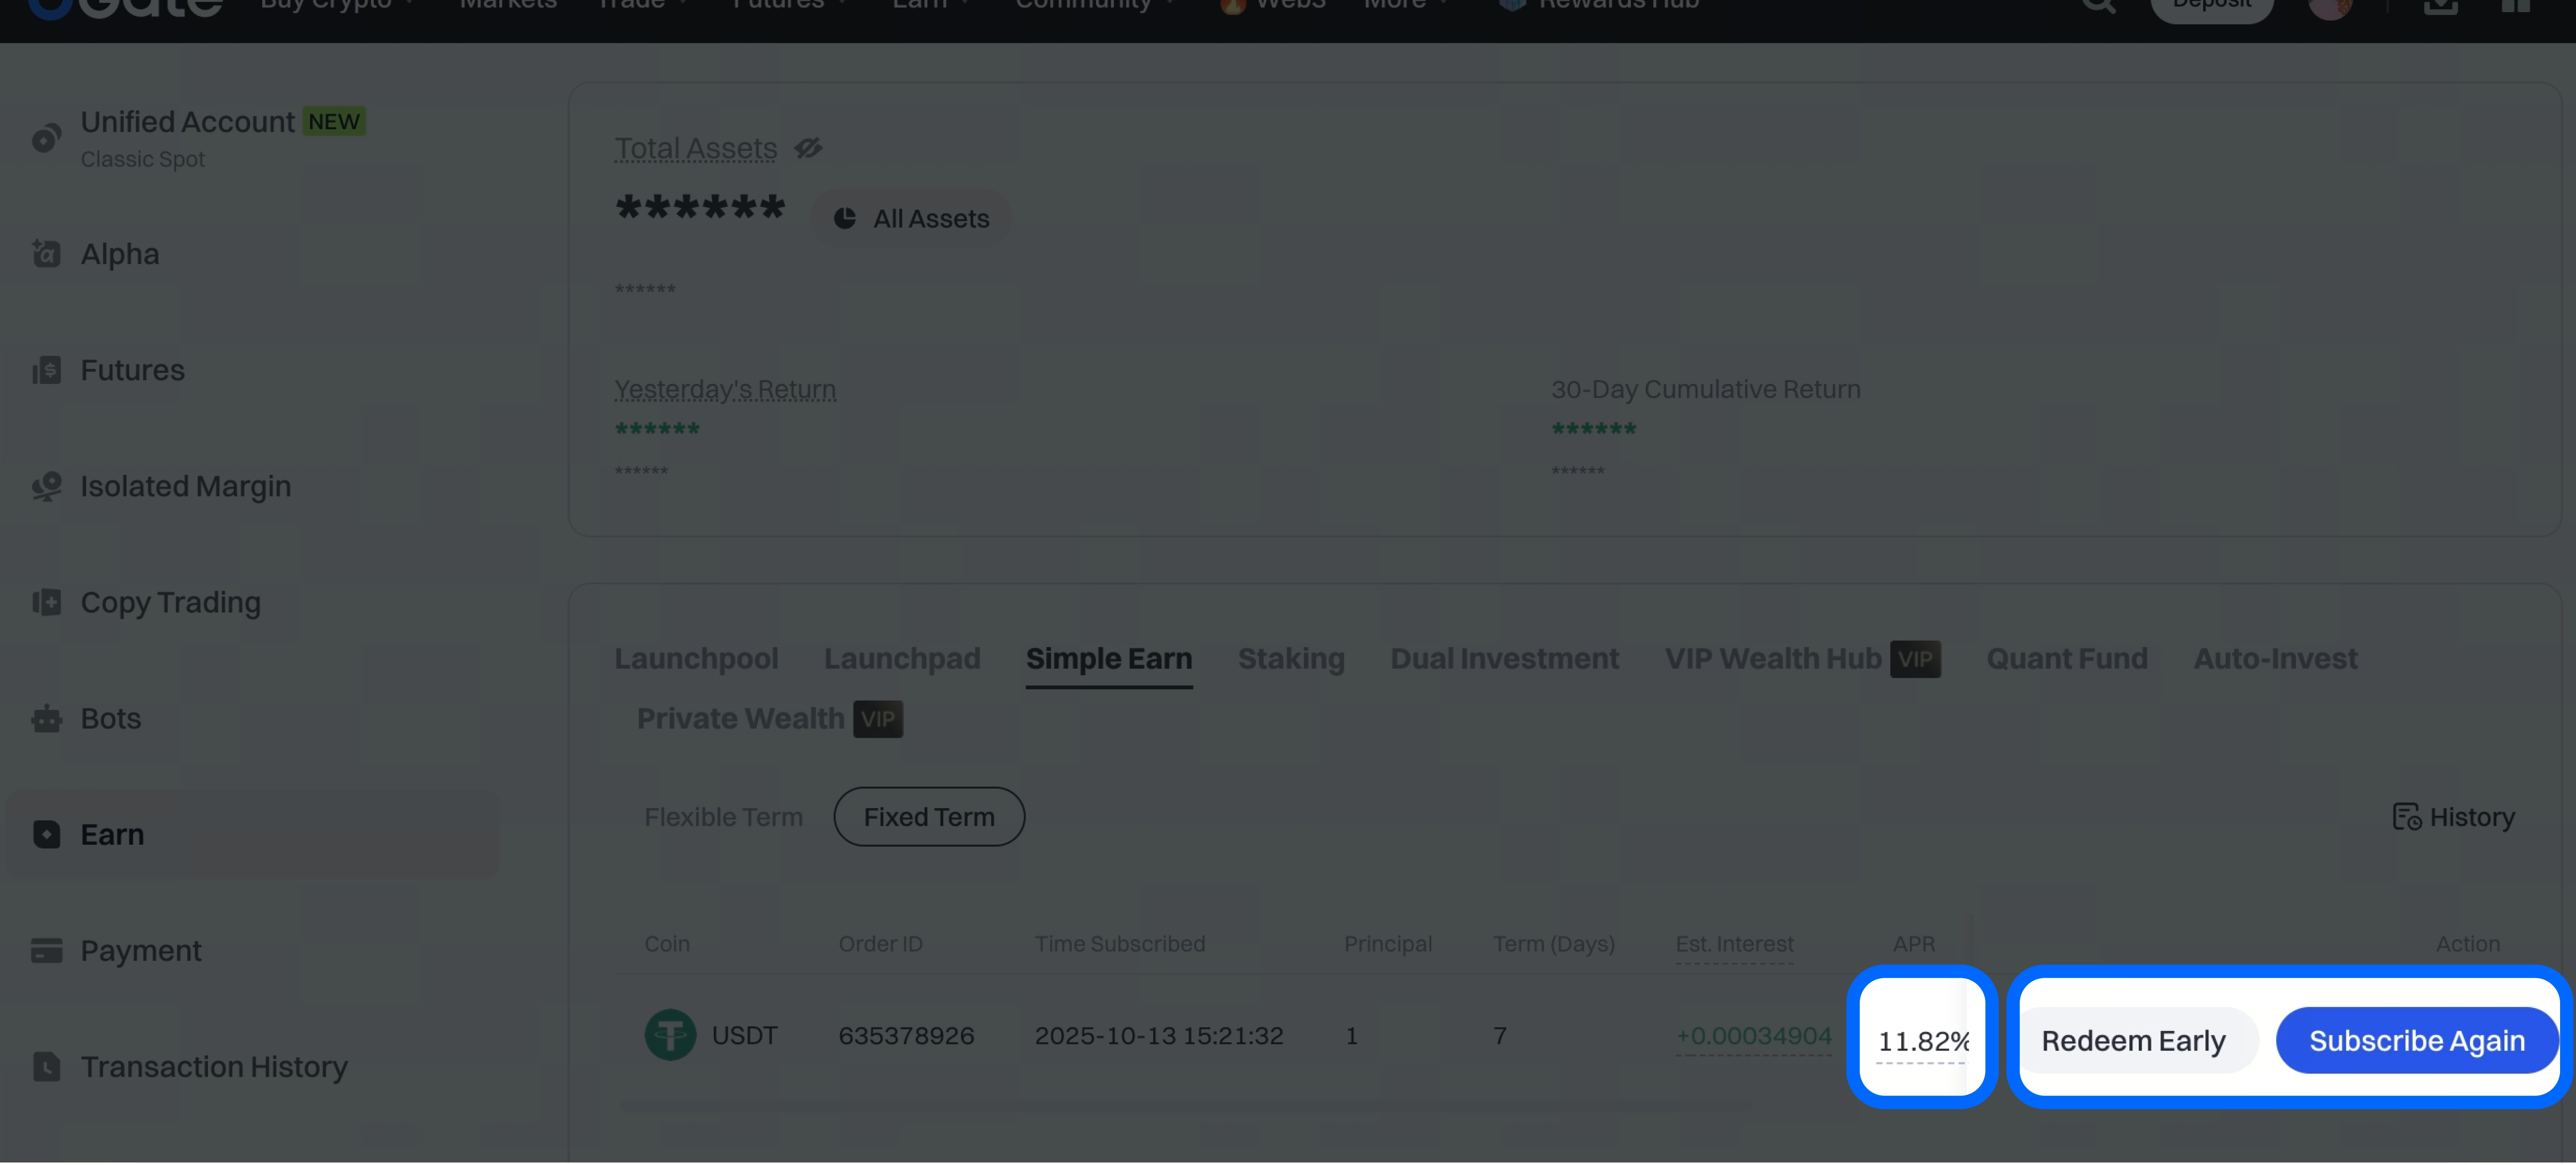This screenshot has width=2576, height=1165.
Task: Click the Payment card icon
Action: tap(46, 950)
